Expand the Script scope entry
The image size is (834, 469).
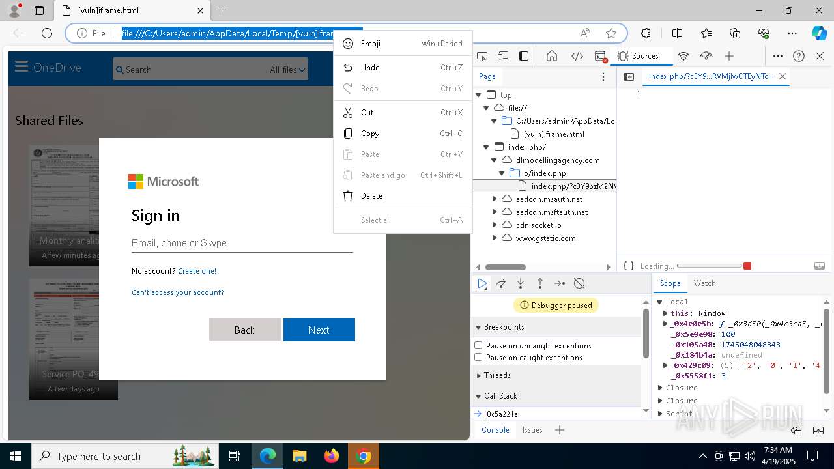point(661,414)
